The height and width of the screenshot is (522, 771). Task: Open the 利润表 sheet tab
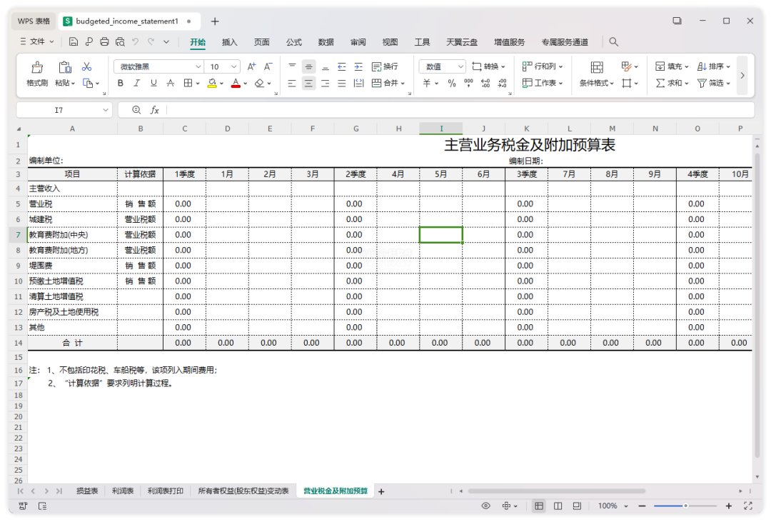point(123,491)
